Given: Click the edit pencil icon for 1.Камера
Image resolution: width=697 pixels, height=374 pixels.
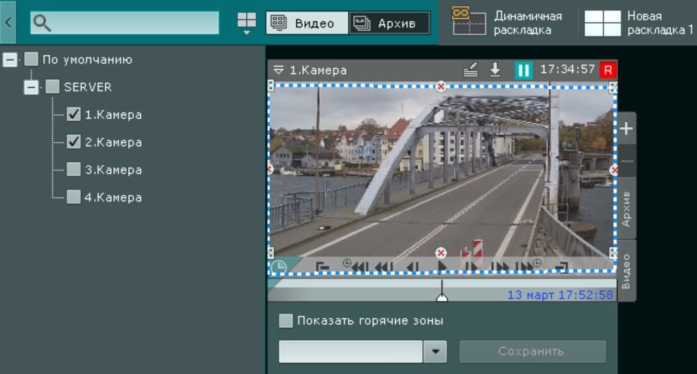Looking at the screenshot, I should click(x=471, y=70).
